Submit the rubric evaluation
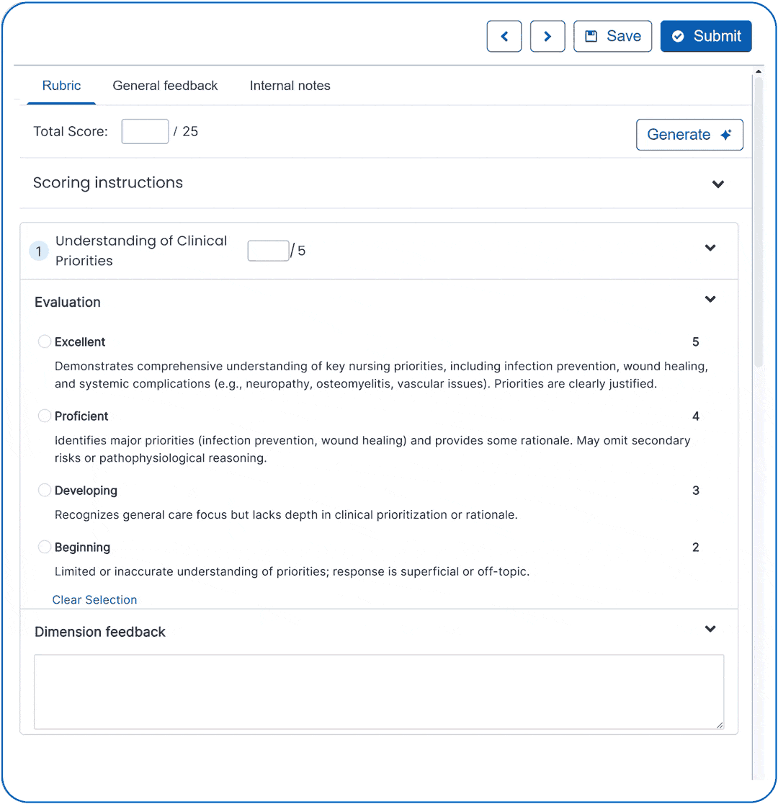The image size is (778, 804). (x=705, y=36)
